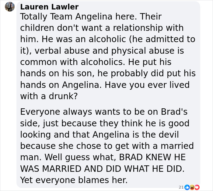Click the line "side, just because they think he is good"
213x191 pixels.
(105, 123)
